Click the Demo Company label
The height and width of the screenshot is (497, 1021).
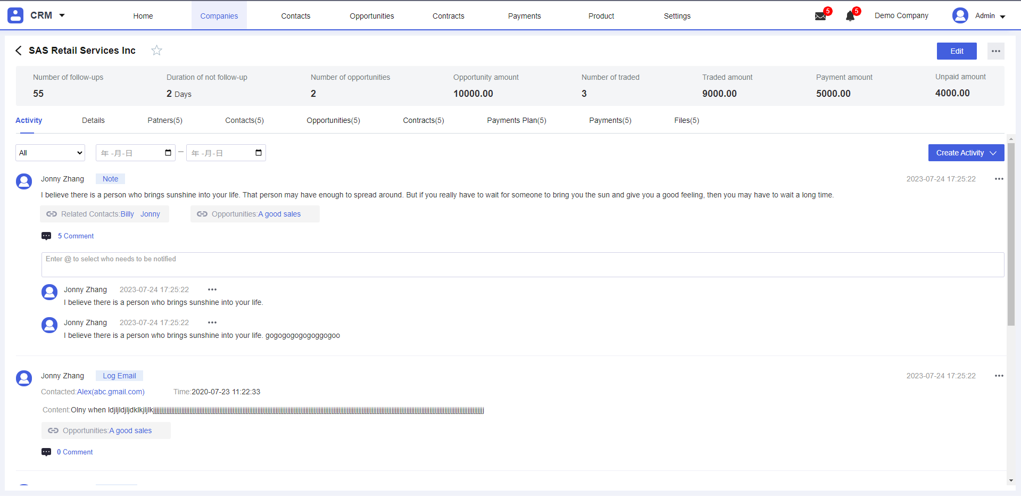click(x=901, y=15)
